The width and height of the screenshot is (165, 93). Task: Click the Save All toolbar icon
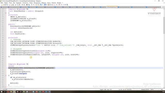pyautogui.click(x=7, y=5)
